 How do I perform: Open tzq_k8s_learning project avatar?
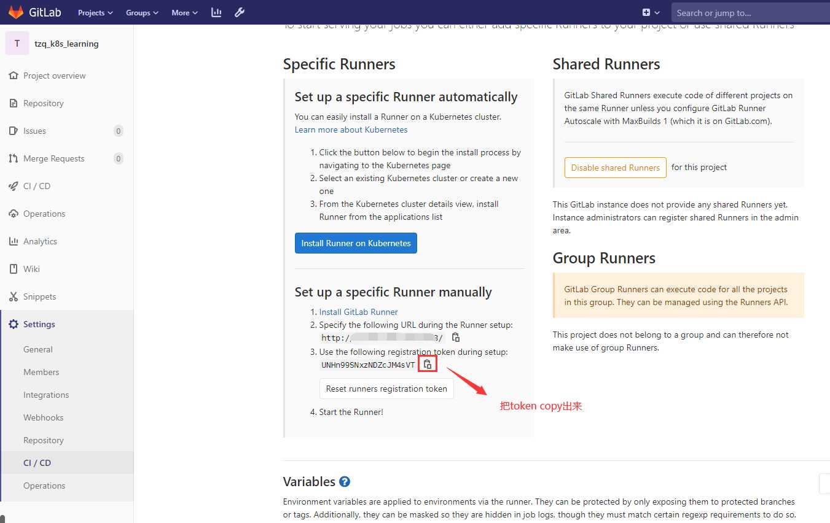click(x=17, y=44)
